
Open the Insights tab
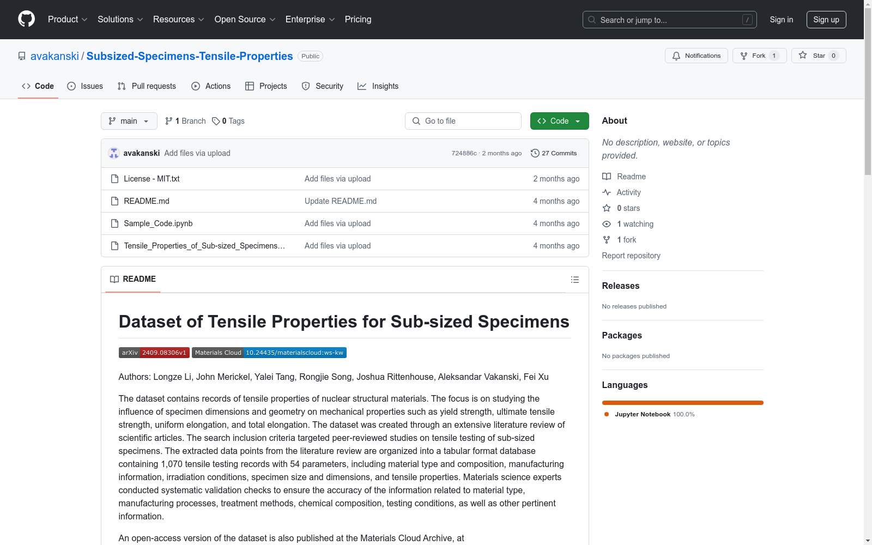pos(378,86)
